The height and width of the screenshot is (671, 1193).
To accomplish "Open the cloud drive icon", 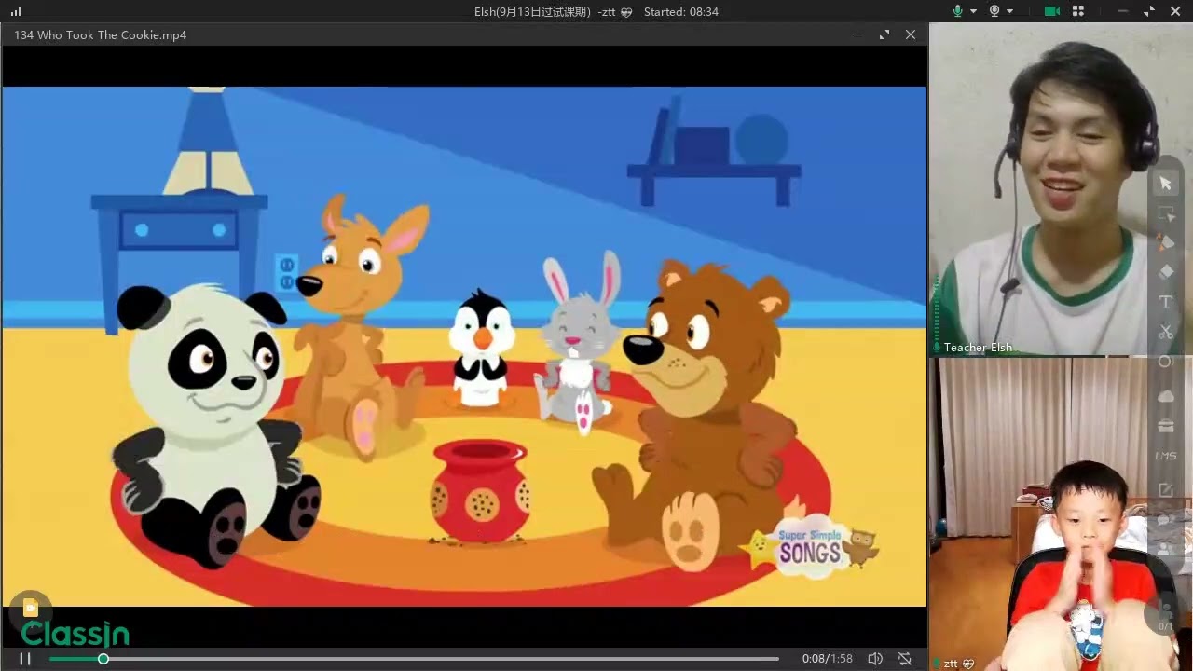I will [1165, 396].
